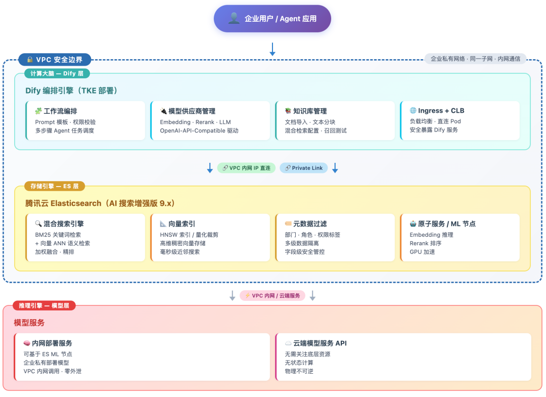Click the VPC 内网 IP 直连 badge
Image resolution: width=546 pixels, height=397 pixels.
pos(246,167)
